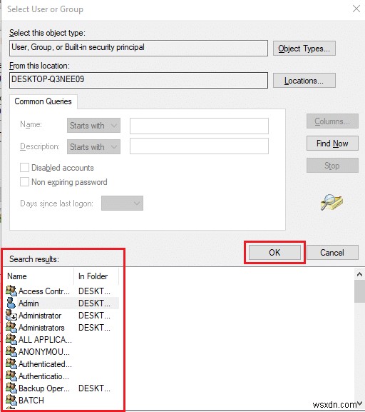
Task: Select the 'Admin' result row
Action: click(x=63, y=303)
